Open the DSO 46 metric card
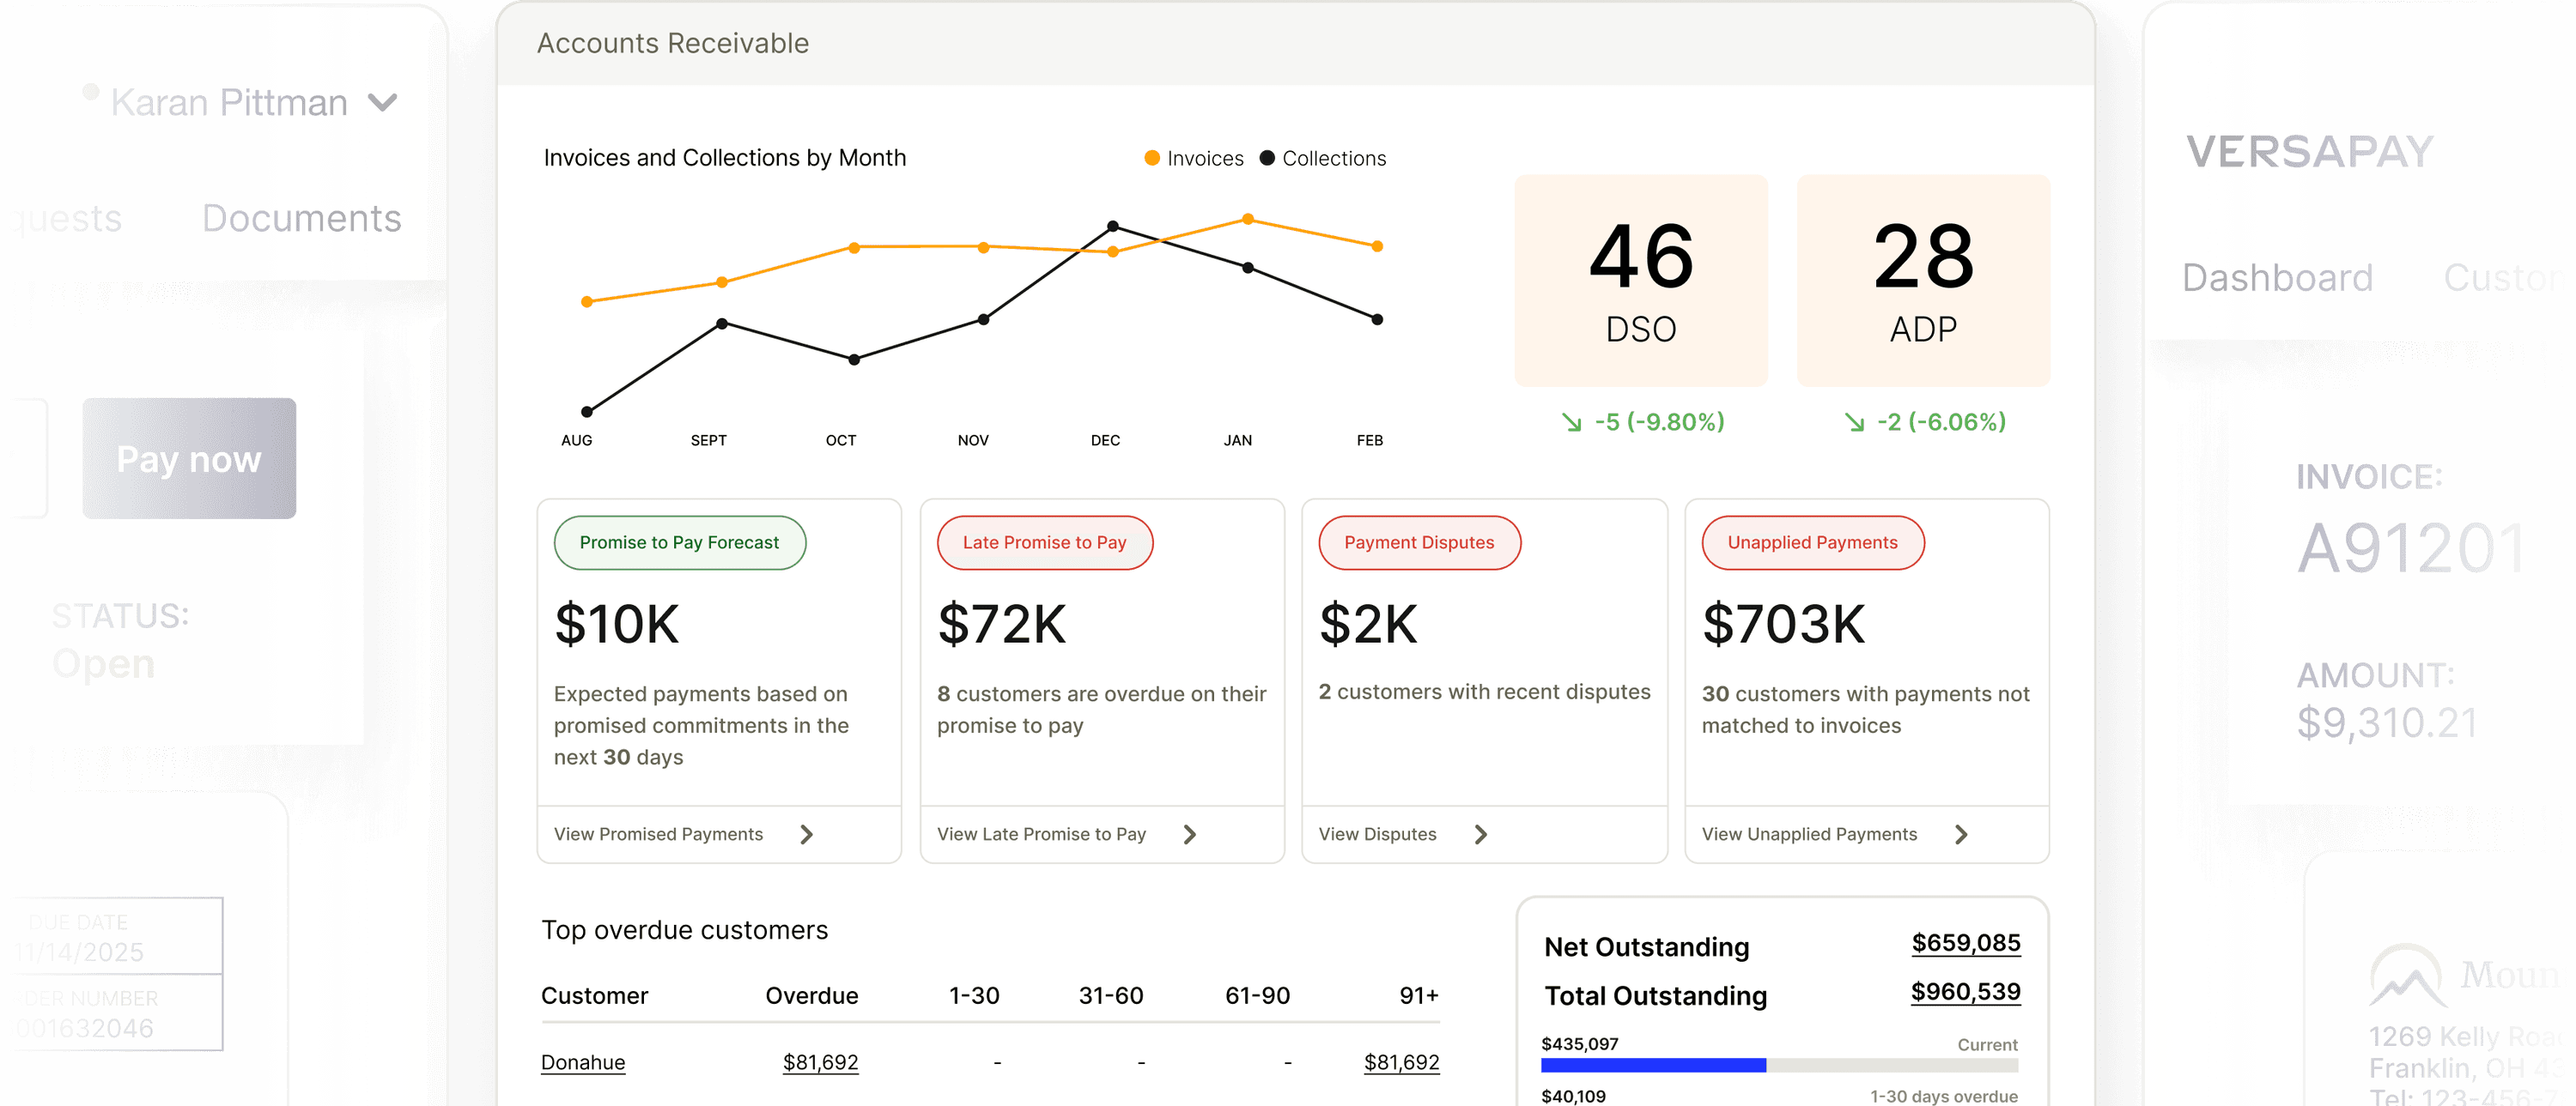 [1641, 281]
